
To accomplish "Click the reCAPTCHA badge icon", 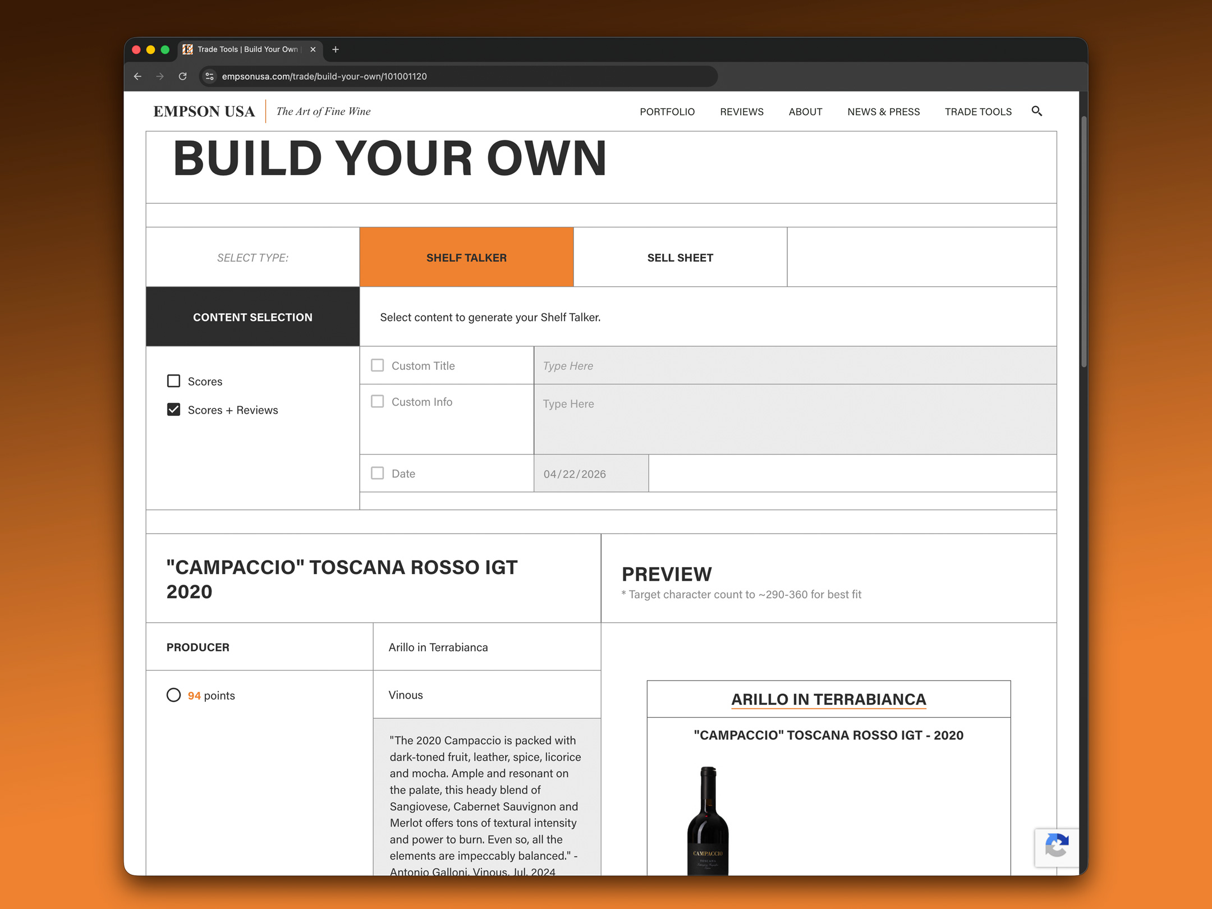I will coord(1057,847).
